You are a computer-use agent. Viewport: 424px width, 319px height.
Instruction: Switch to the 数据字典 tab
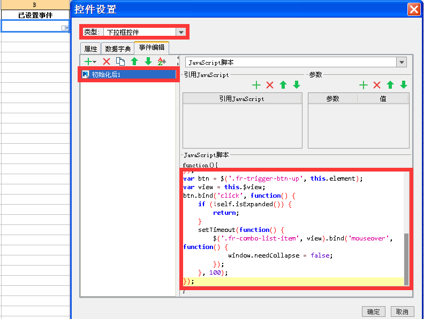tap(118, 49)
